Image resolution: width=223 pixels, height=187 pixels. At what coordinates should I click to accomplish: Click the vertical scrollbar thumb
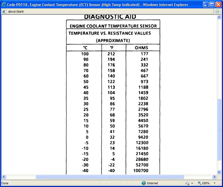[x=219, y=130]
